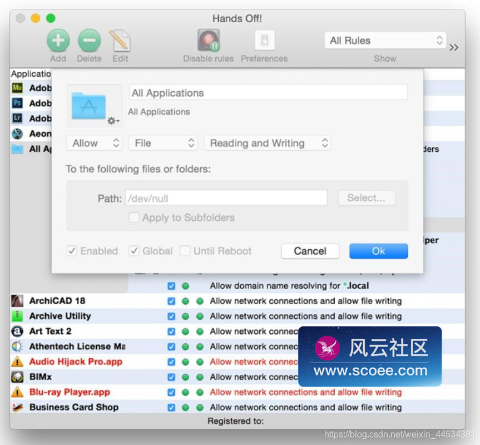Click the Archive Utility app icon
Viewport: 480px width, 445px height.
17,316
